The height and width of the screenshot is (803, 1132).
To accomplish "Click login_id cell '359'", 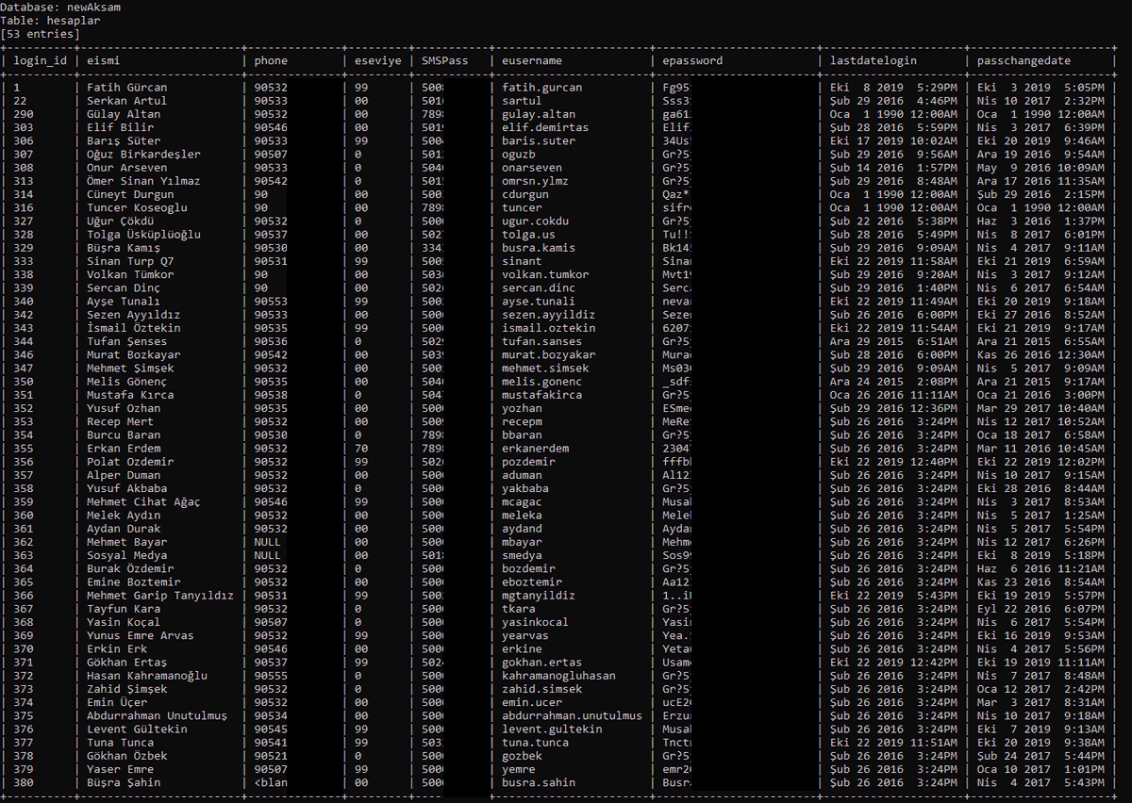I will tap(24, 501).
